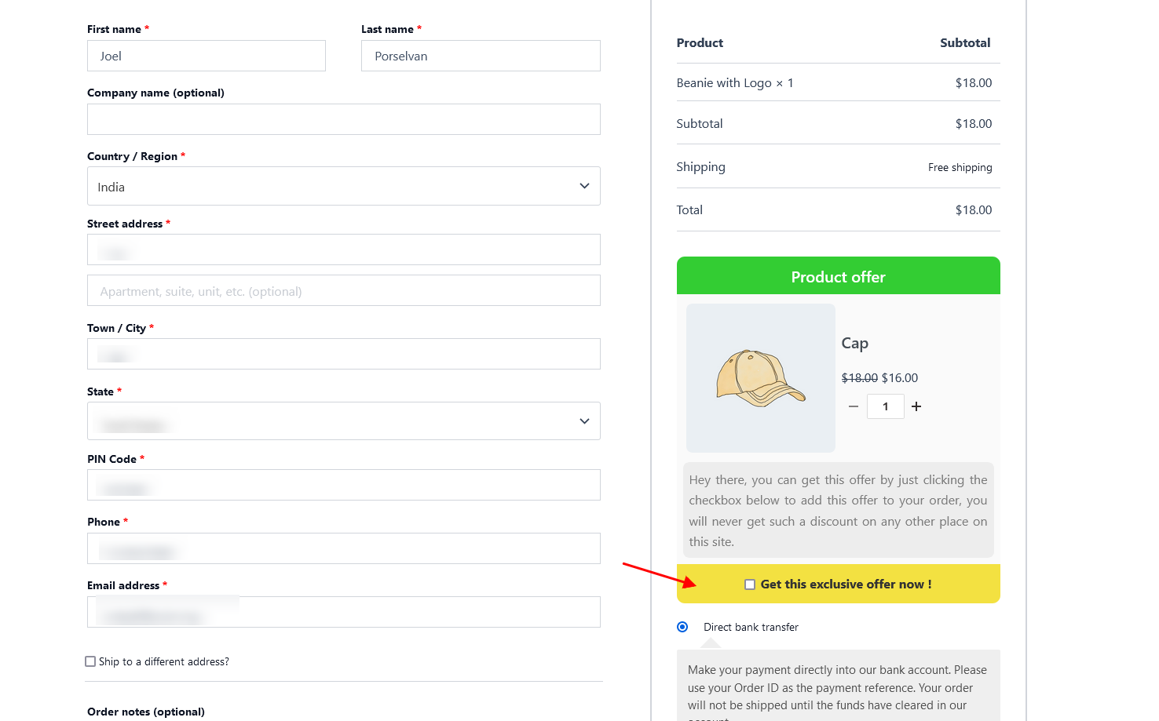Viewport: 1159px width, 721px height.
Task: Expand the State dropdown
Action: click(343, 421)
